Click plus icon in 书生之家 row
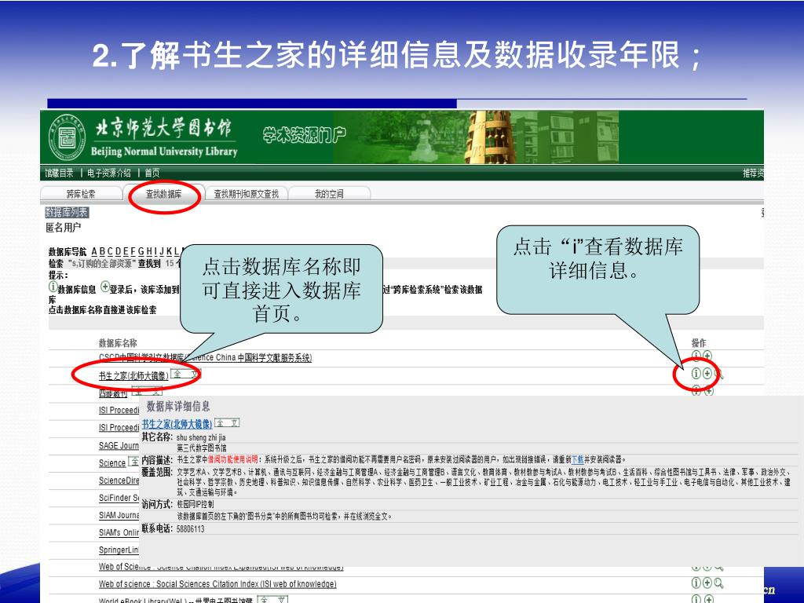 [707, 374]
